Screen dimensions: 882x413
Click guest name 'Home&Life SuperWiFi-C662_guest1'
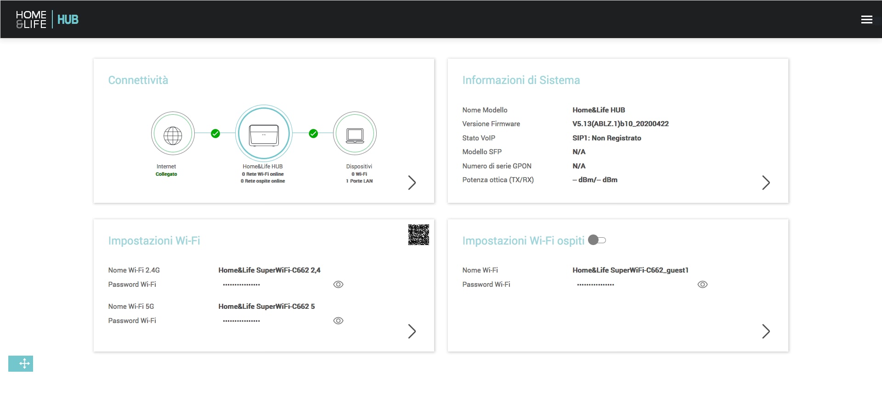pyautogui.click(x=630, y=270)
